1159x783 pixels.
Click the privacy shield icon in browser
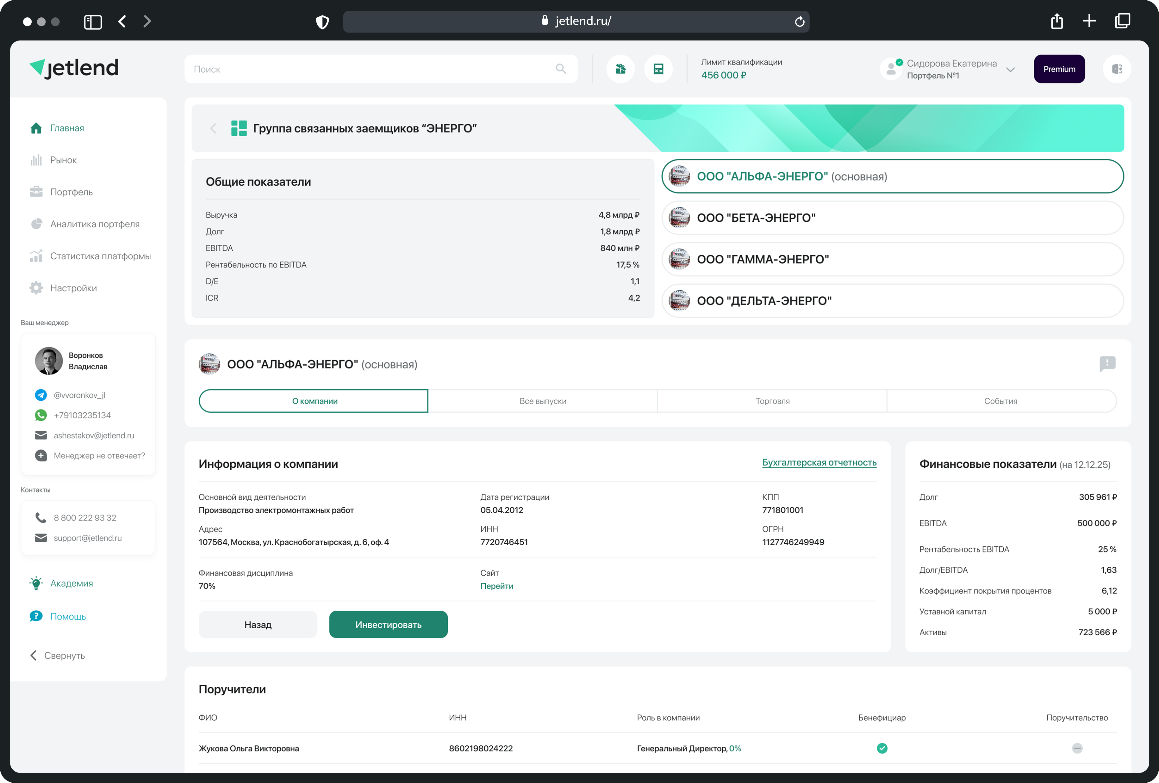coord(323,22)
